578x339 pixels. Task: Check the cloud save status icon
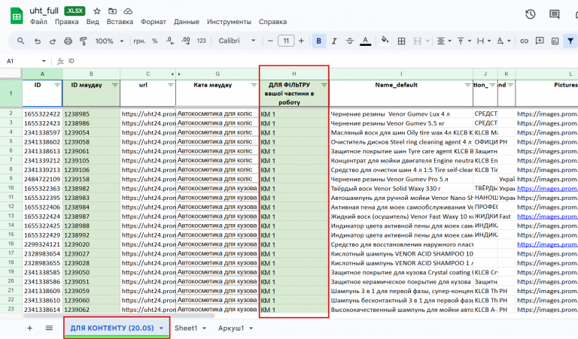[128, 11]
